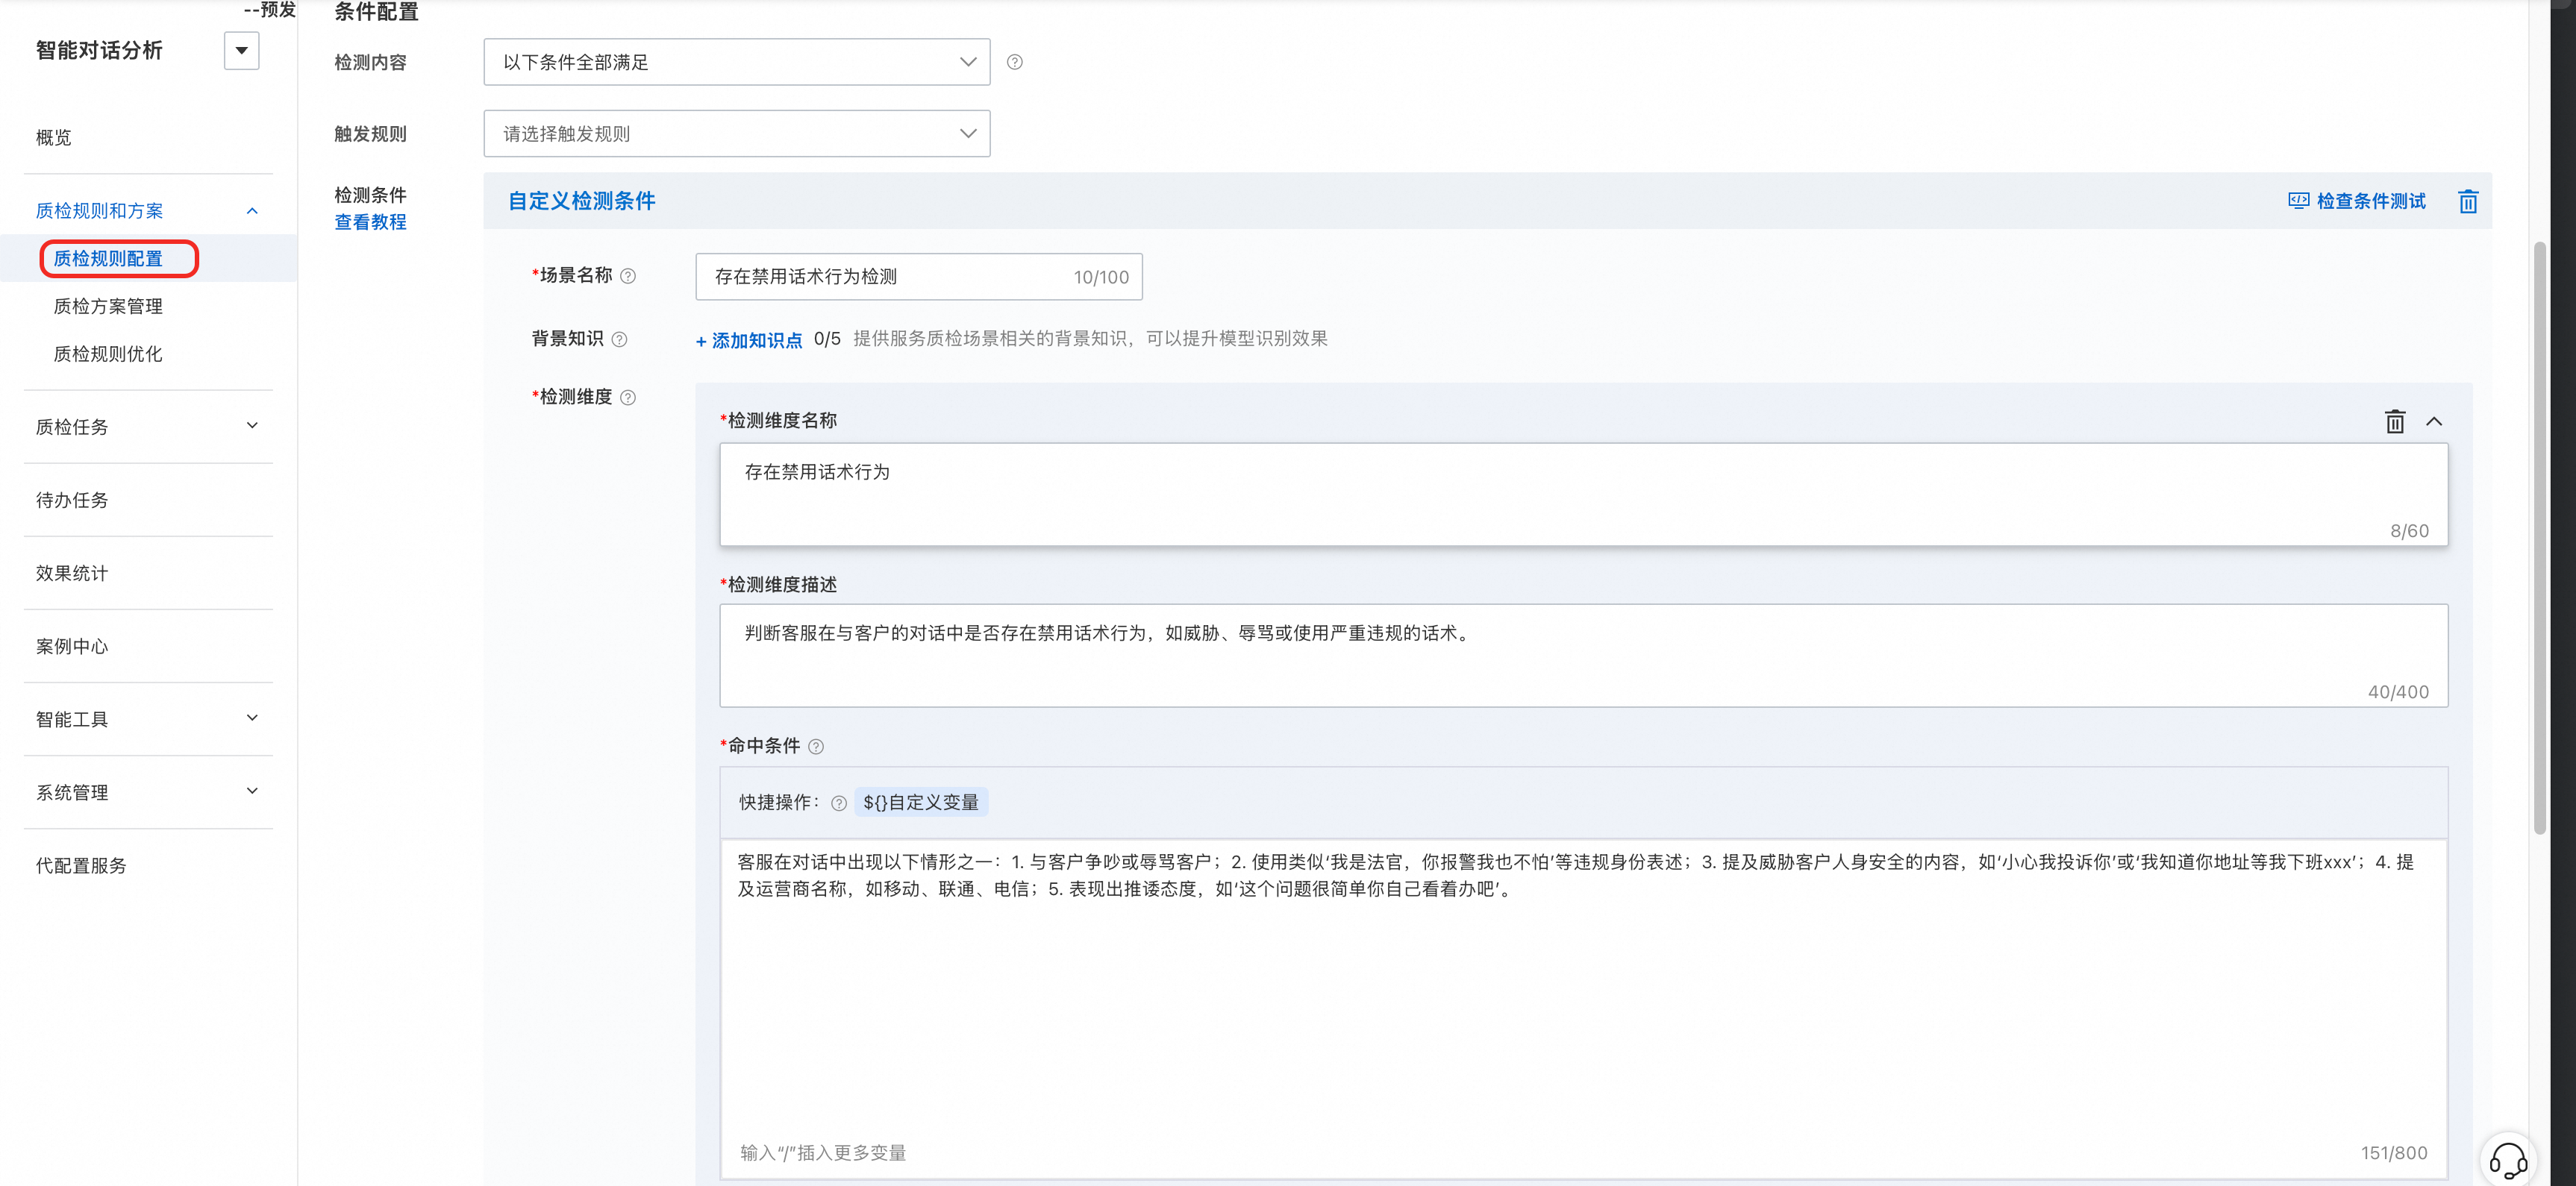2576x1186 pixels.
Task: Click the help icon beside 场景名称
Action: point(628,277)
